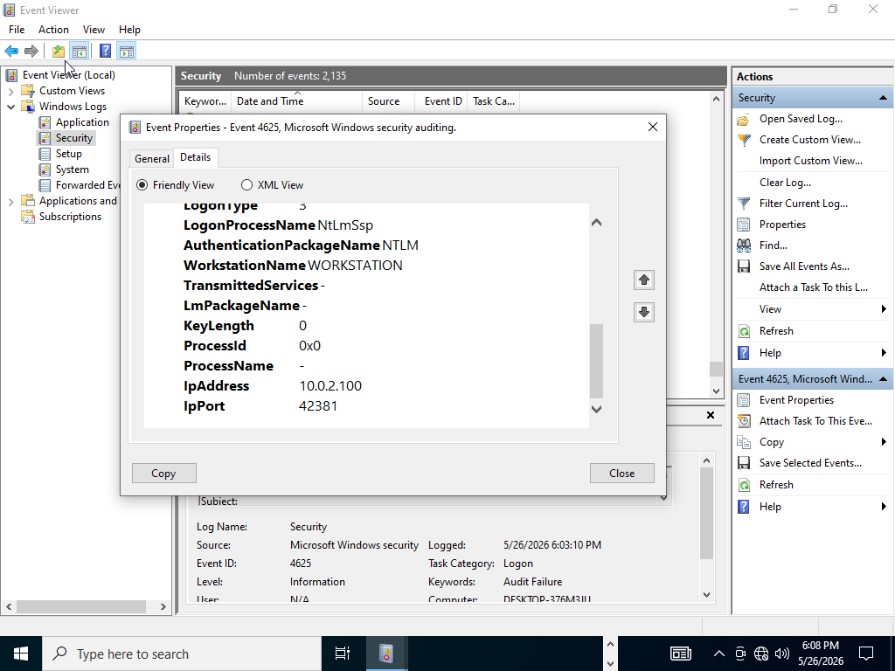Click the Event ID column header
The width and height of the screenshot is (895, 671).
click(x=443, y=101)
